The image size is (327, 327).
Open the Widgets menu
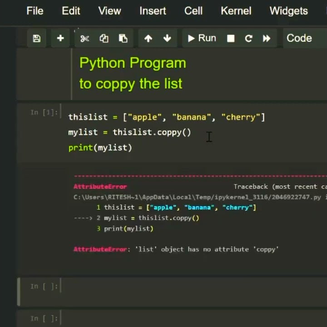point(289,11)
